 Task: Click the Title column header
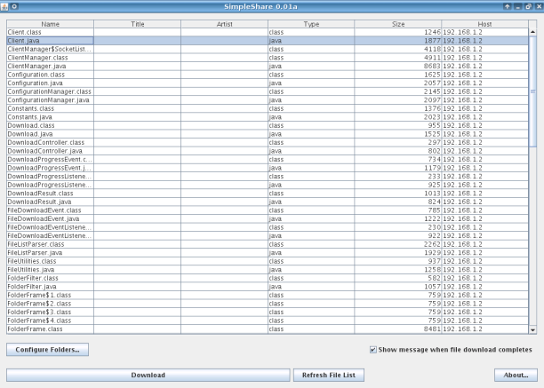click(138, 24)
